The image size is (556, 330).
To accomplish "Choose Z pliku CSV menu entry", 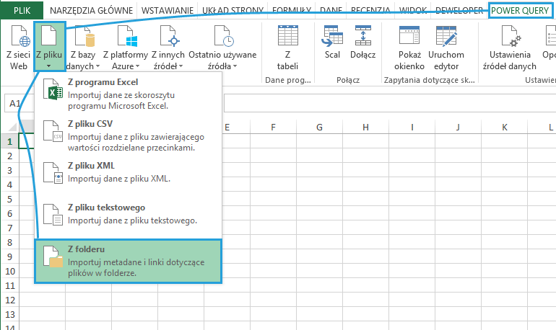I will click(x=129, y=135).
